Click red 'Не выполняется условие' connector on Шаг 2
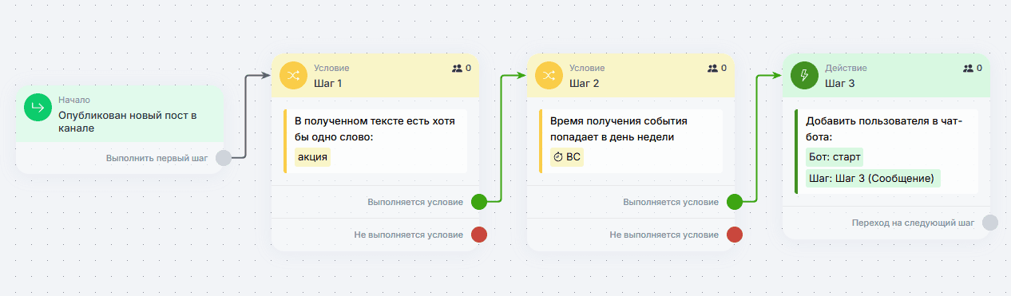This screenshot has height=296, width=1011. 735,235
